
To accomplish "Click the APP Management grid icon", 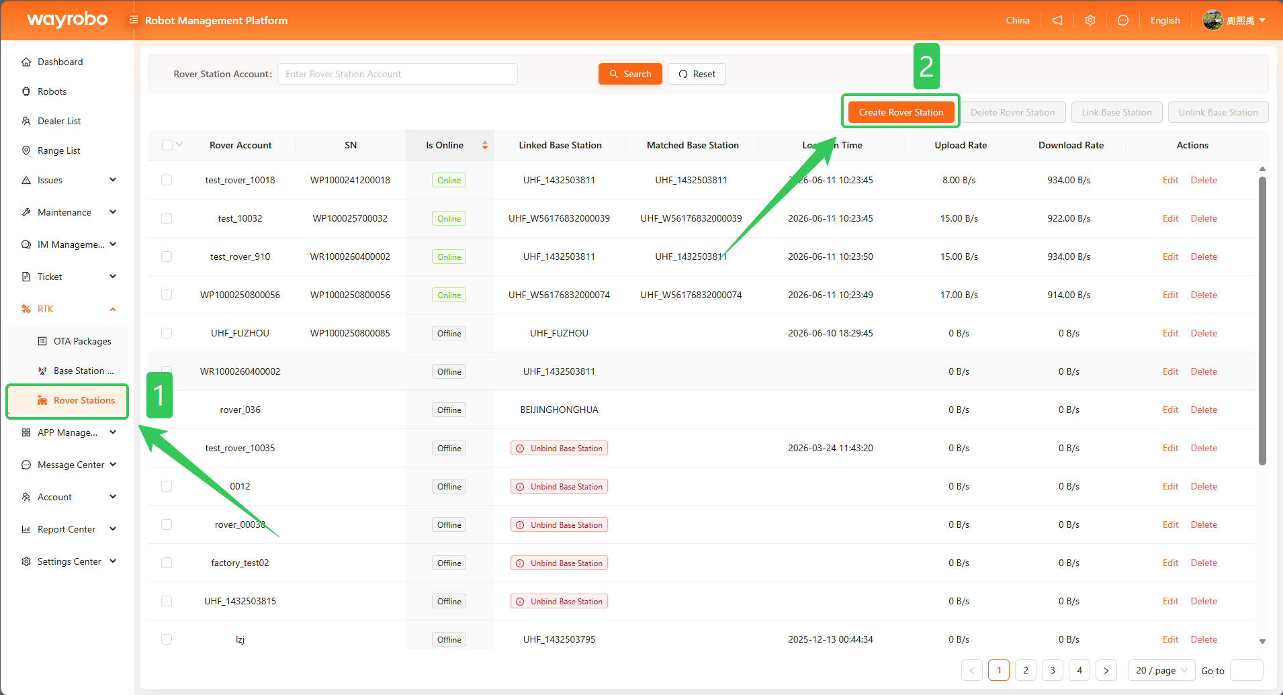I will tap(26, 432).
